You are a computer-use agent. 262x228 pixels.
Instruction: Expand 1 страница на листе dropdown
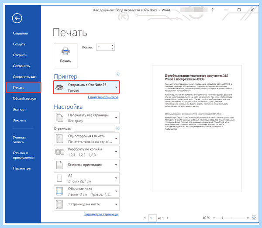(116, 204)
